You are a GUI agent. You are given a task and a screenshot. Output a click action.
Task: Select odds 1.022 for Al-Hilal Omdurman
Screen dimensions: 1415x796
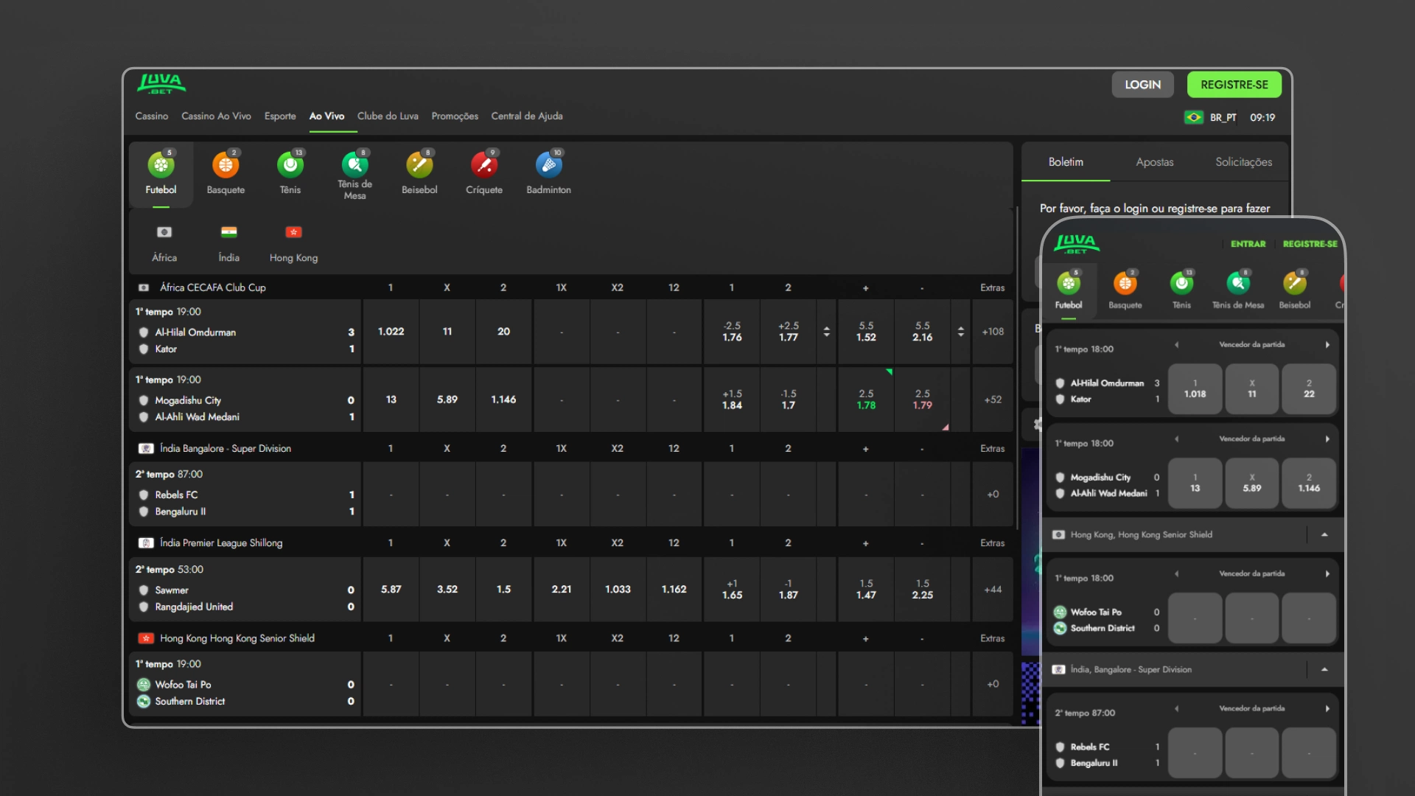click(391, 332)
